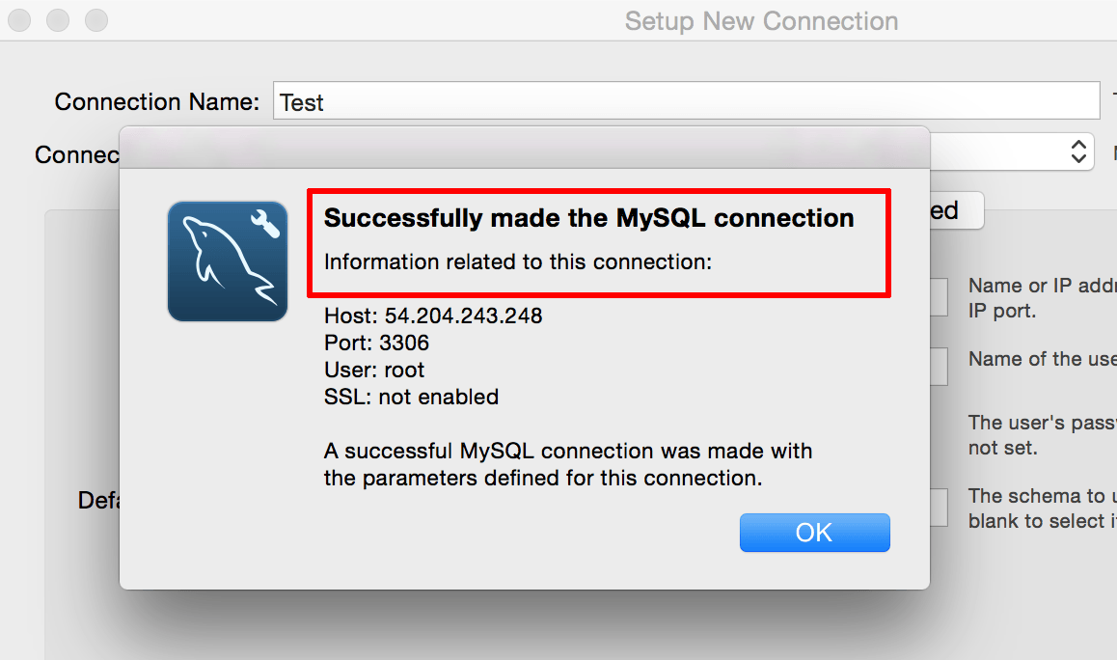Click the User: root line
The image size is (1117, 660).
[x=374, y=370]
